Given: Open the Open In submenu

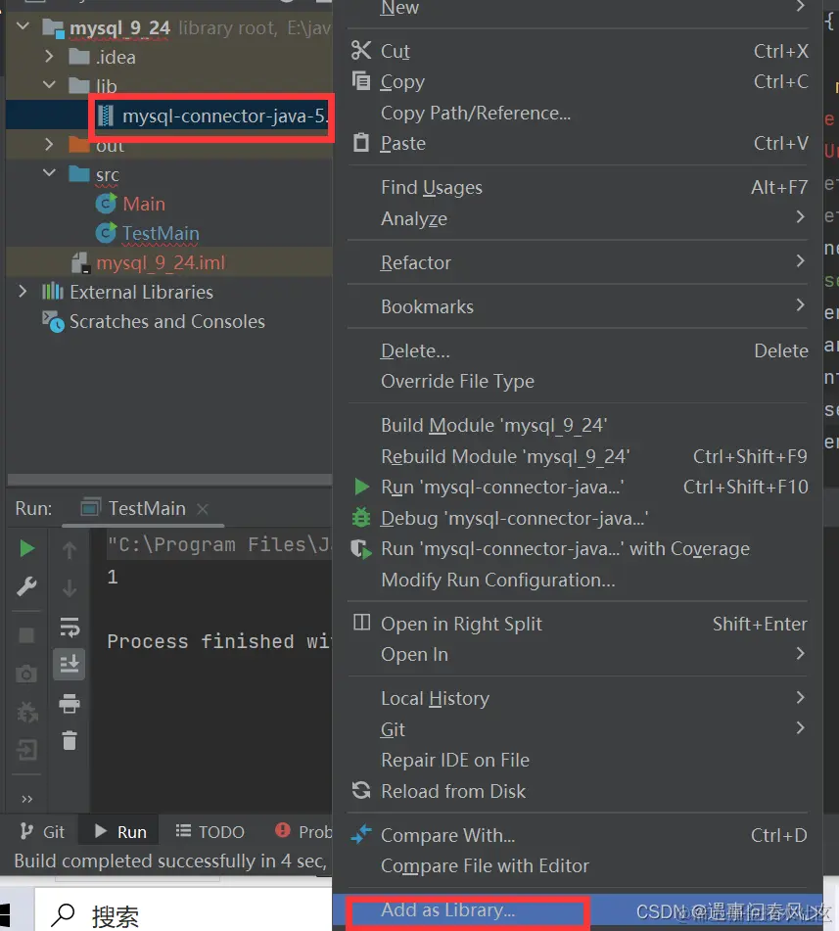Looking at the screenshot, I should 578,654.
